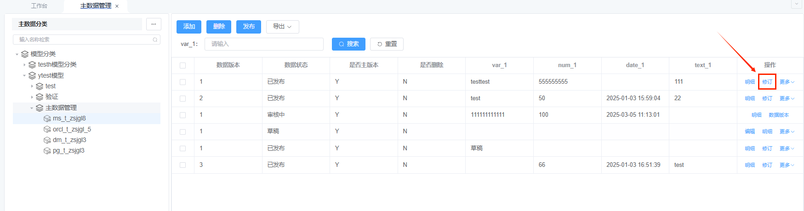The image size is (804, 211).
Task: Click the 重置 button
Action: click(387, 44)
